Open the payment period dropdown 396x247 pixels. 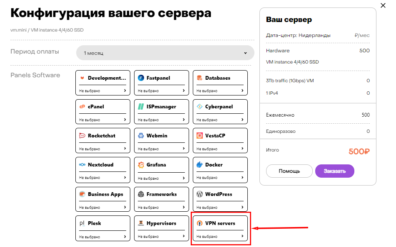point(165,53)
